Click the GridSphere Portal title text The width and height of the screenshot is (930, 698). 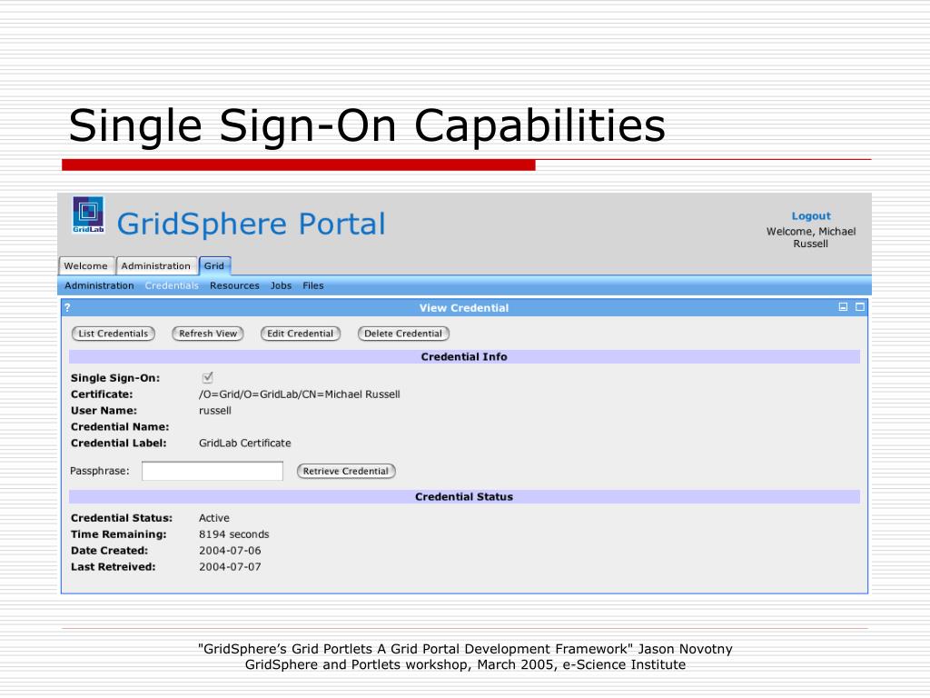pyautogui.click(x=251, y=224)
